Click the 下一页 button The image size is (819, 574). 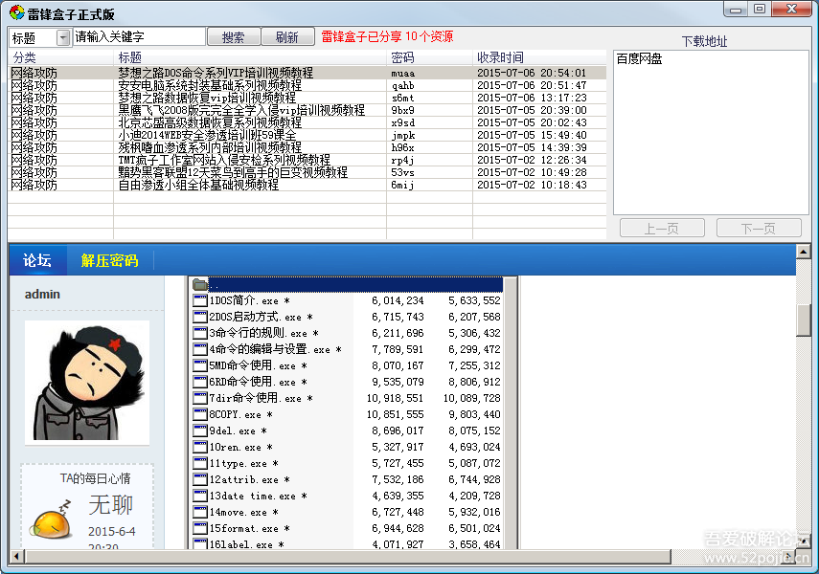[759, 228]
